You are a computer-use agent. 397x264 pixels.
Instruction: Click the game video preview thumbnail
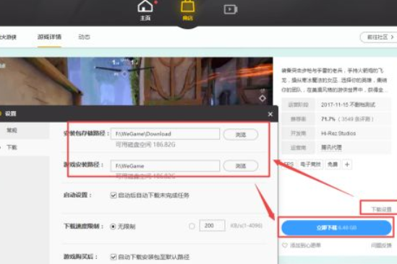(x=136, y=81)
